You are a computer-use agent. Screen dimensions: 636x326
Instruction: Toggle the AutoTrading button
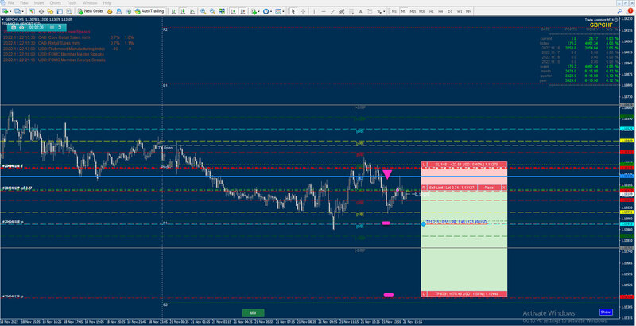(x=149, y=11)
